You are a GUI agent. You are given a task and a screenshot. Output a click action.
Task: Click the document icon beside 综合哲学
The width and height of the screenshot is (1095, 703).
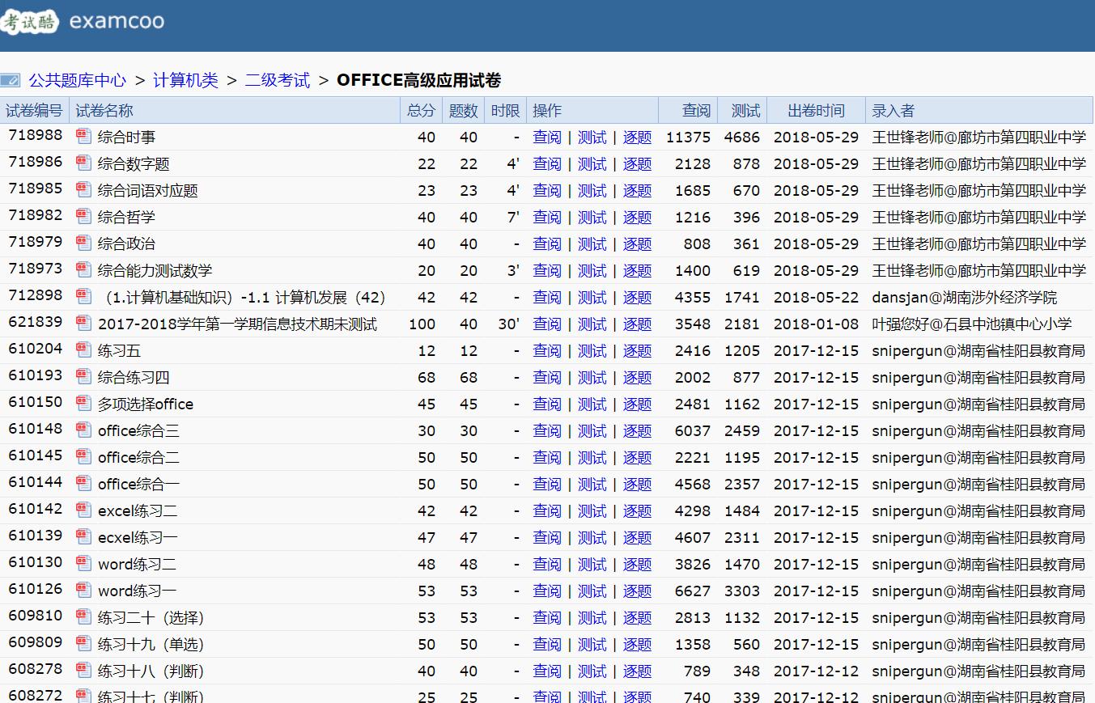tap(83, 217)
